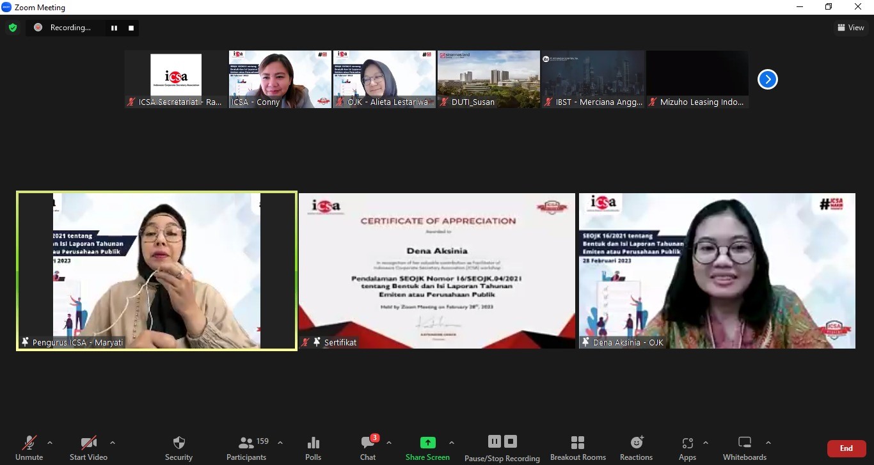Screen dimensions: 874x465
Task: Show next page of participant thumbnails
Action: 767,79
